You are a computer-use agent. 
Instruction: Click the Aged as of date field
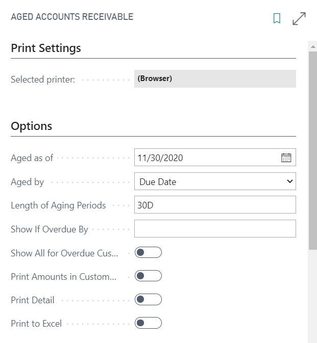(215, 157)
